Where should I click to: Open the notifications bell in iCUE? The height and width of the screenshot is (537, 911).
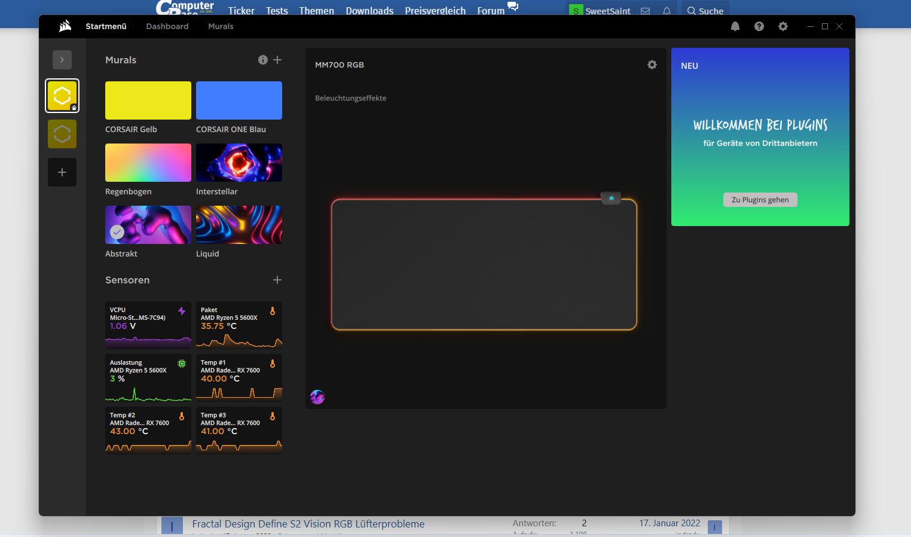[735, 26]
